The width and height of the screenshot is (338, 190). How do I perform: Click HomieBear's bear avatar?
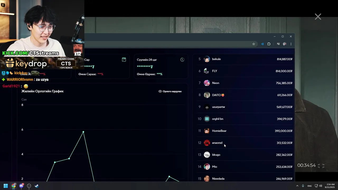(207, 131)
